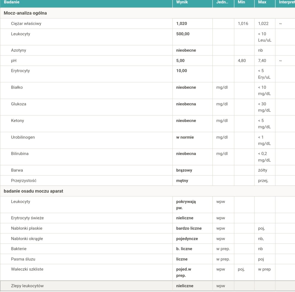Screen dimensions: 295x292
Task: Click the Przejrzystość row label
Action: coord(24,180)
